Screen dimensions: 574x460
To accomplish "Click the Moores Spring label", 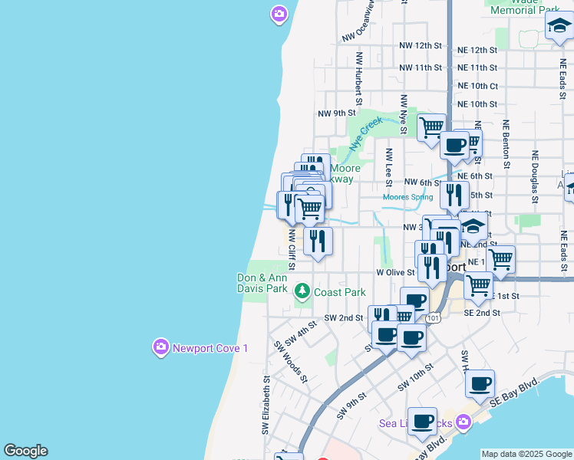I will tap(408, 197).
